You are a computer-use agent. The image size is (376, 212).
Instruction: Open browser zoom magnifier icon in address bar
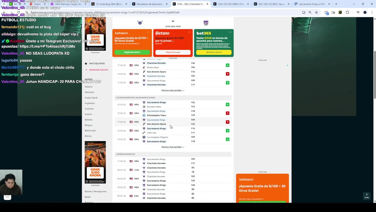tap(310, 12)
